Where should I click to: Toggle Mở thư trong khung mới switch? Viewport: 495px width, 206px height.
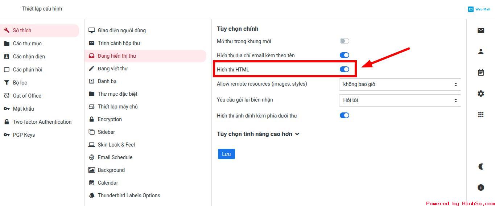[x=345, y=41]
